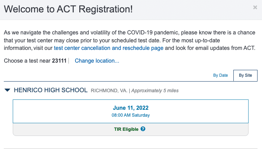Viewport: 262px width, 149px height.
Task: Click the green TIR Eligible label
Action: (x=126, y=129)
